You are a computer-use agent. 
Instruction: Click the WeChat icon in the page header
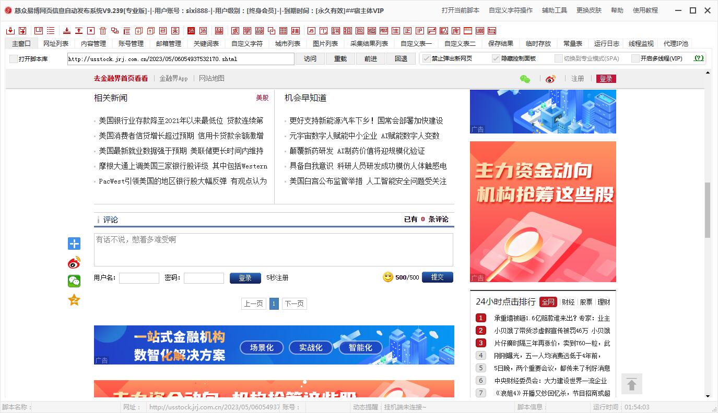click(525, 79)
